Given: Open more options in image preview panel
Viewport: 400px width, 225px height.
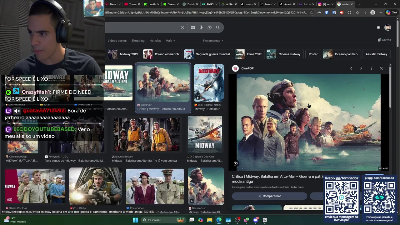Looking at the screenshot, I should (371, 68).
